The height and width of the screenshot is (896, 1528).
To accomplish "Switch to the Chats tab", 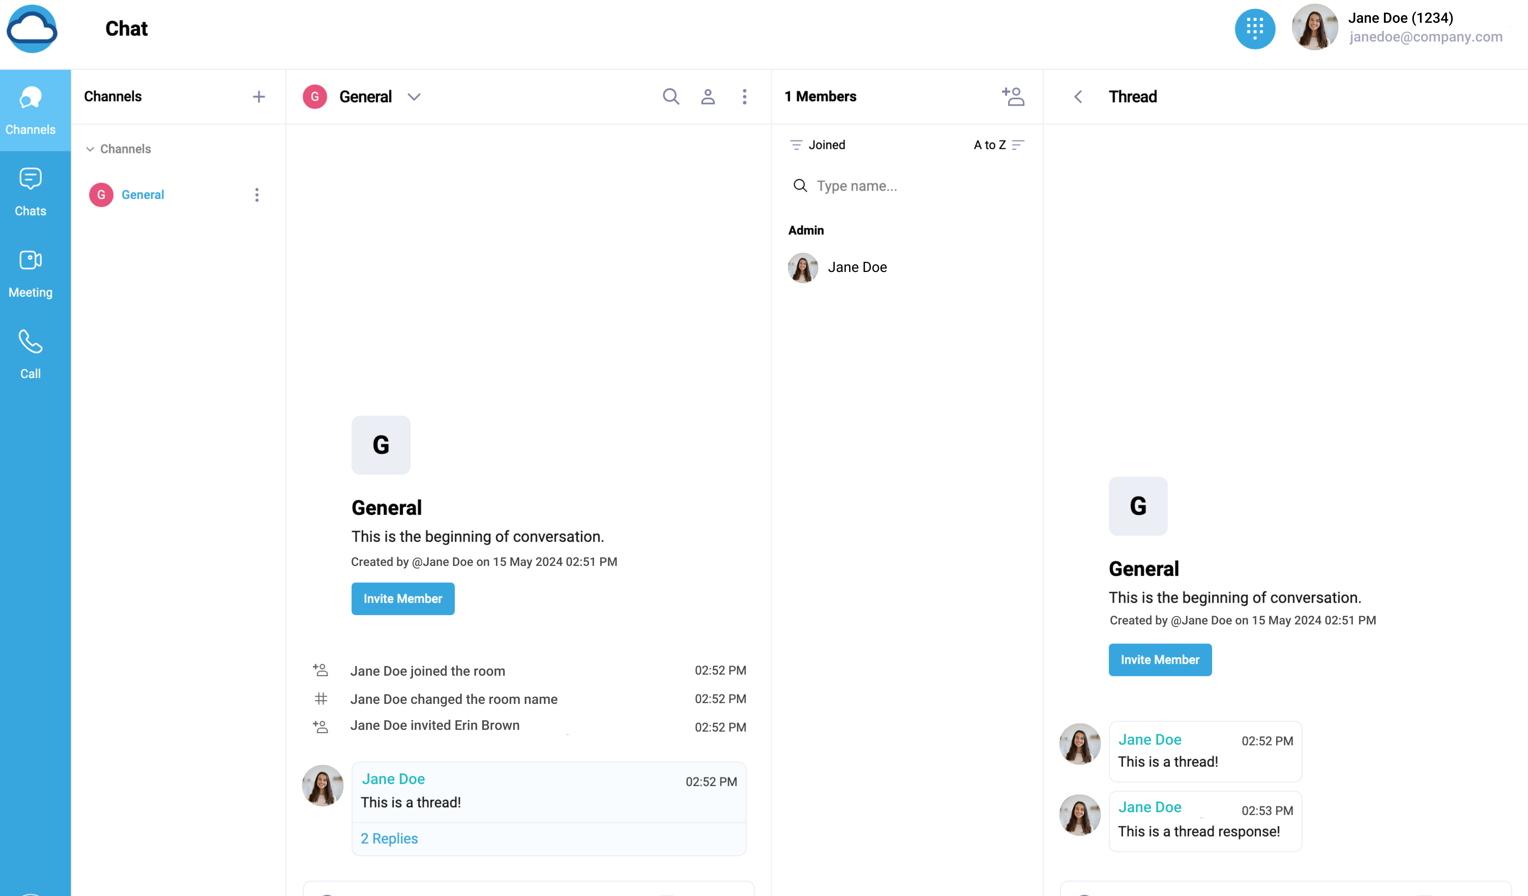I will [30, 191].
